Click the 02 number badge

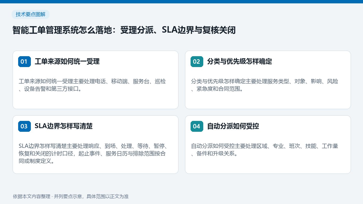coord(197,62)
